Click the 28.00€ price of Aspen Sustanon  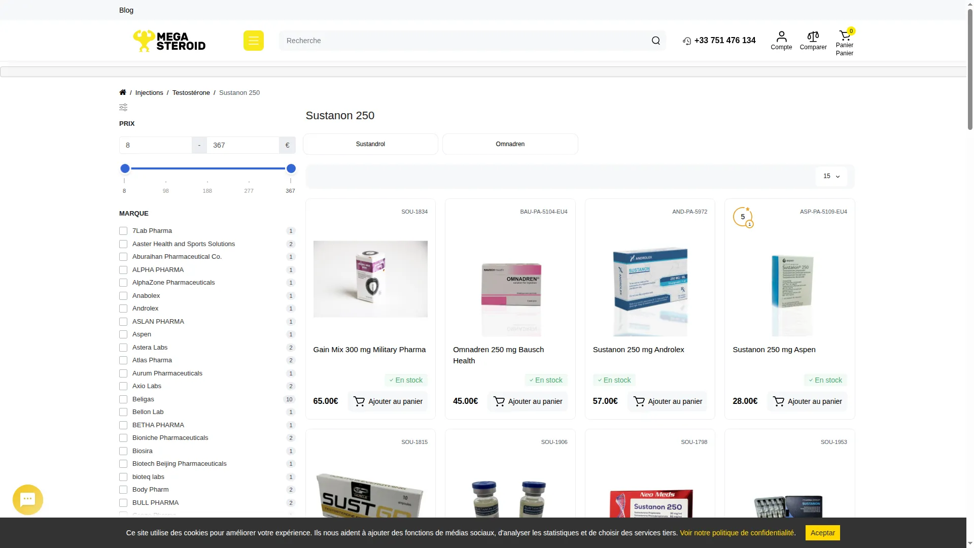click(745, 401)
